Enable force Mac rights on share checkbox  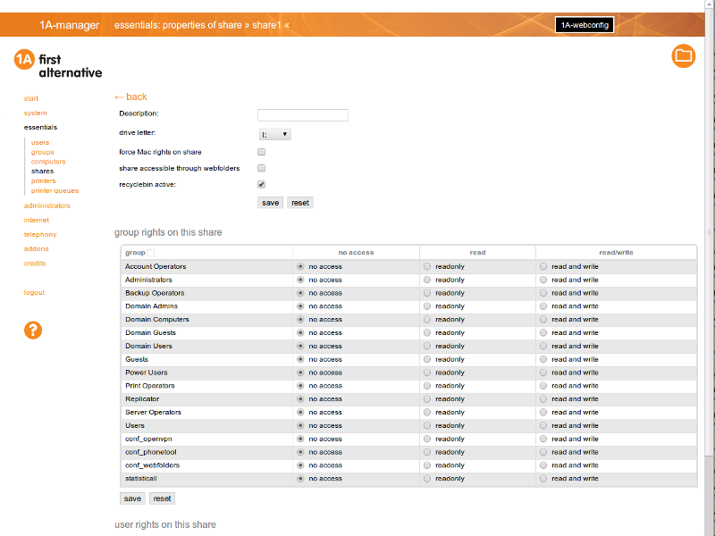pos(262,153)
